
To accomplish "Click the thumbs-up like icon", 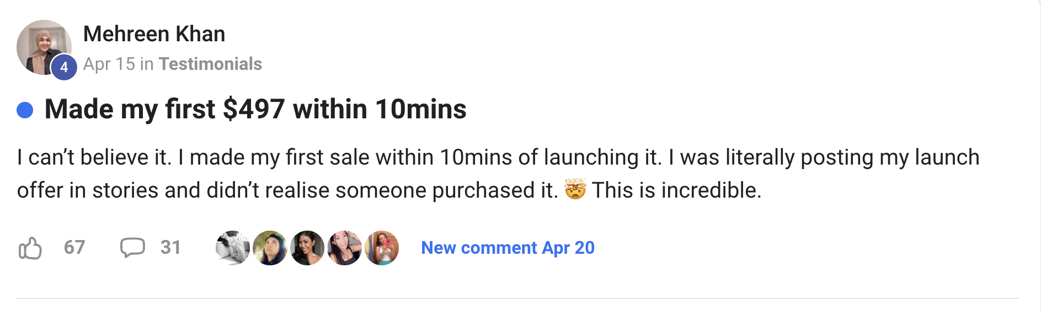I will [x=30, y=248].
